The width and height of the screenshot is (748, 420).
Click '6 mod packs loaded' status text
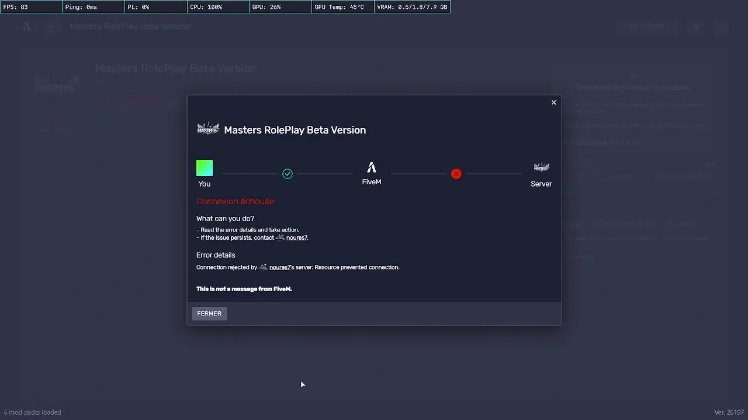tap(32, 412)
